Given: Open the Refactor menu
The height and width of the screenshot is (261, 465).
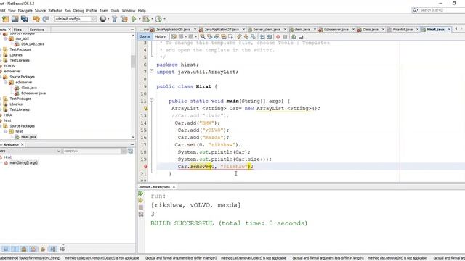Looking at the screenshot, I should (55, 10).
